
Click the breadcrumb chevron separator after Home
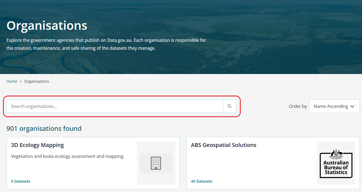pyautogui.click(x=21, y=81)
